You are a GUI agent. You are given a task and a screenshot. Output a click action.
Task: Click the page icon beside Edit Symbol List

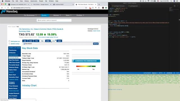coord(9,41)
